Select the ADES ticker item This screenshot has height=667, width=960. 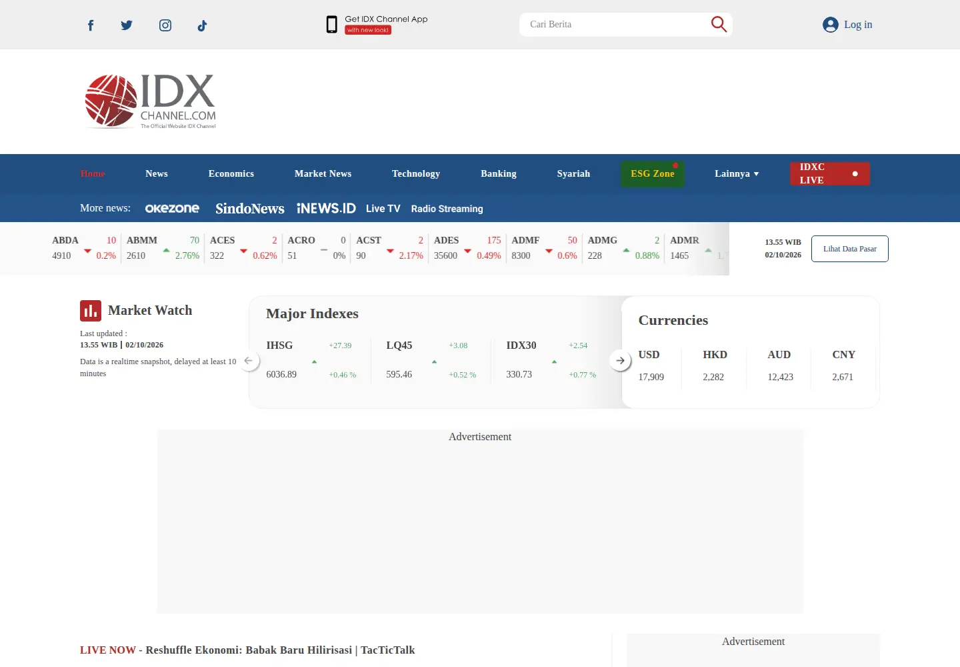[x=467, y=248]
